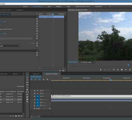The height and width of the screenshot is (120, 132).
Task: Toggle the A1 track targeting button
Action: [38, 100]
